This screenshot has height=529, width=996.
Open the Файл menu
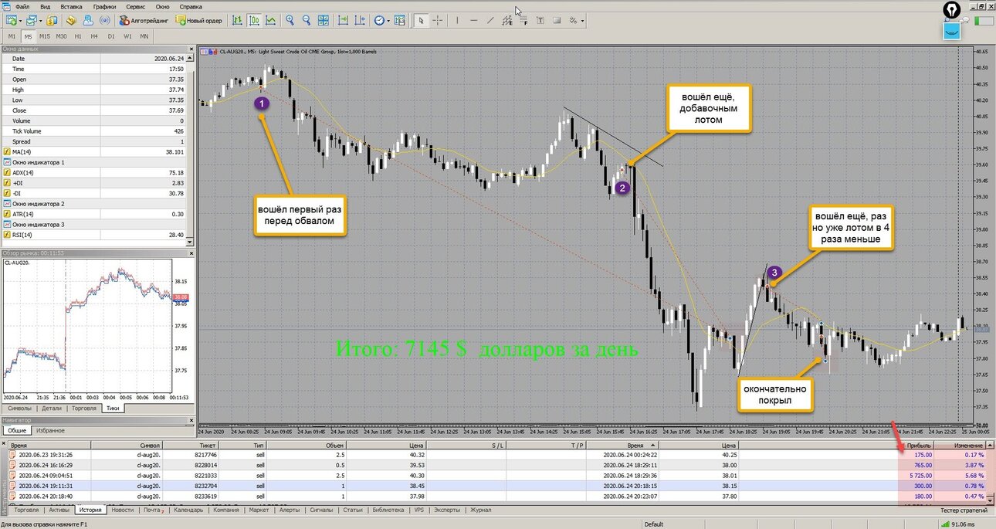(x=21, y=5)
